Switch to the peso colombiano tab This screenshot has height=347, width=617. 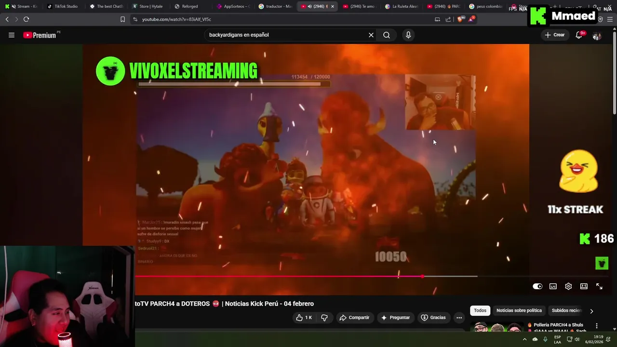486,6
